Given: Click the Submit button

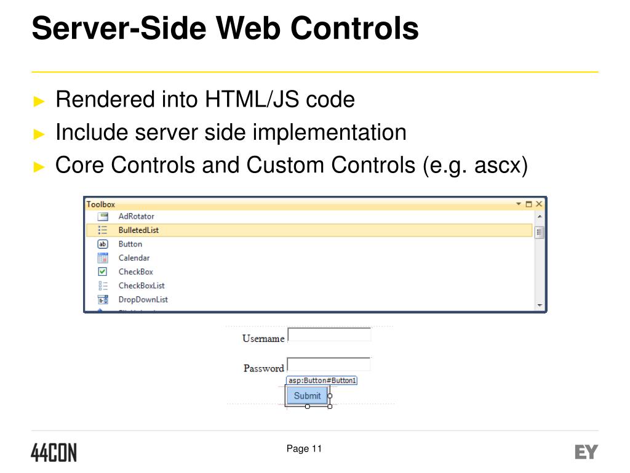Looking at the screenshot, I should [308, 396].
